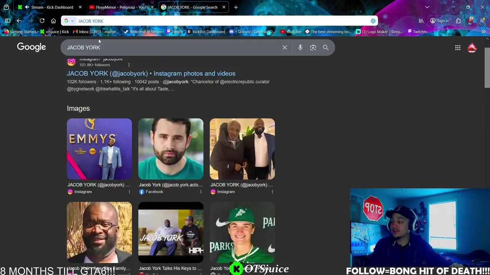Open search engine selector in address bar
Viewport: 490px width, 275px height.
pos(69,21)
